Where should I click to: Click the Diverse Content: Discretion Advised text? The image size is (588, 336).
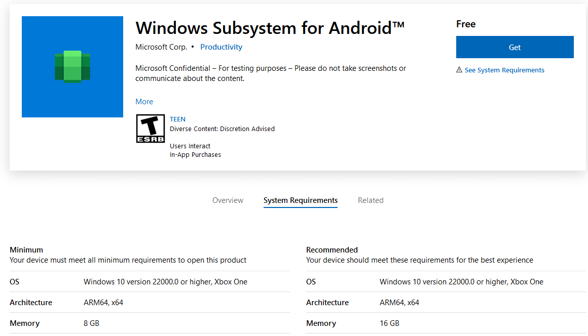tap(222, 129)
